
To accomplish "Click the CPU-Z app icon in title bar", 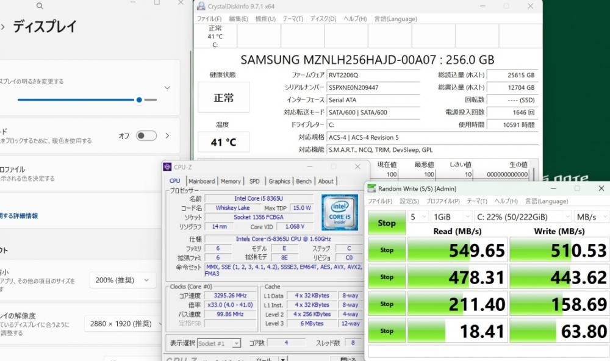I will point(167,167).
